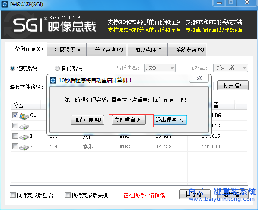
Task: Click the 分区 column header
Action: coord(25,105)
